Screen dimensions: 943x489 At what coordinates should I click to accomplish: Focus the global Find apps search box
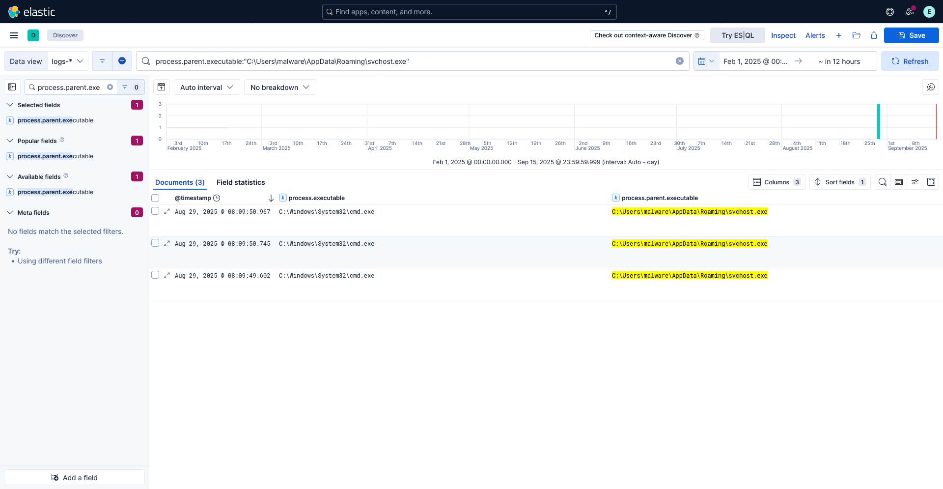(x=470, y=12)
